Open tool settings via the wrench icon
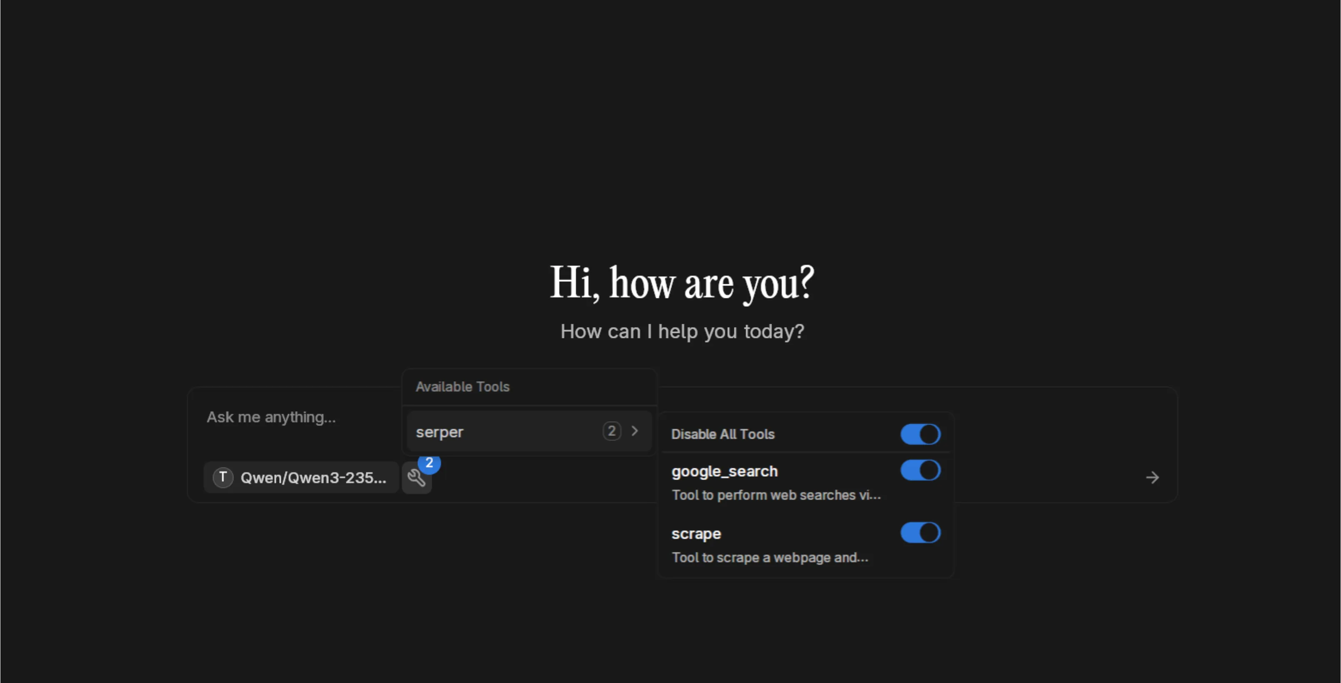The height and width of the screenshot is (683, 1341). pos(416,478)
